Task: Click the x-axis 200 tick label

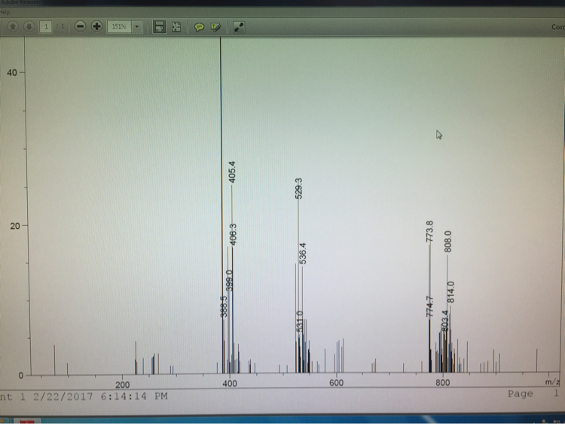Action: click(x=123, y=385)
